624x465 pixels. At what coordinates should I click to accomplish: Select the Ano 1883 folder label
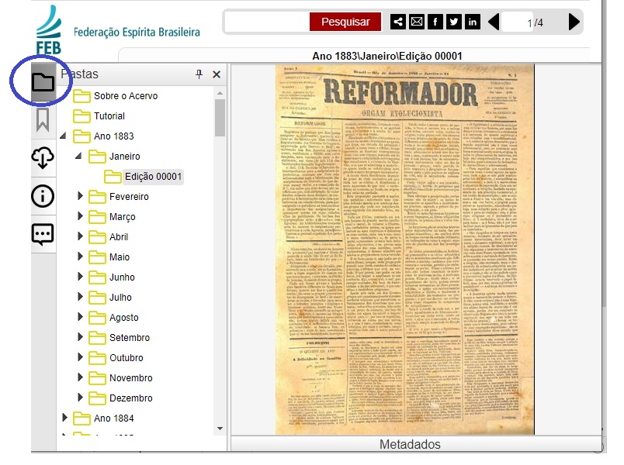point(114,136)
